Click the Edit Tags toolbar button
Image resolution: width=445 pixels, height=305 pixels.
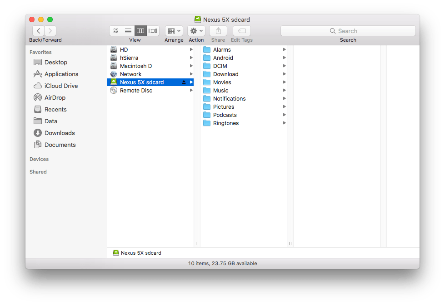tap(242, 30)
